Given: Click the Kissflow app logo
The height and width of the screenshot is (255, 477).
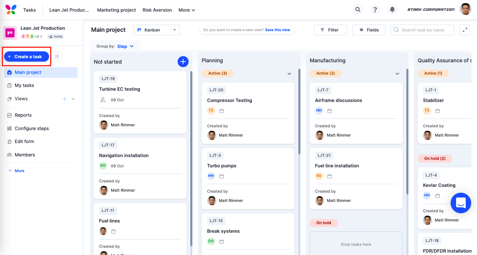Looking at the screenshot, I should point(11,10).
